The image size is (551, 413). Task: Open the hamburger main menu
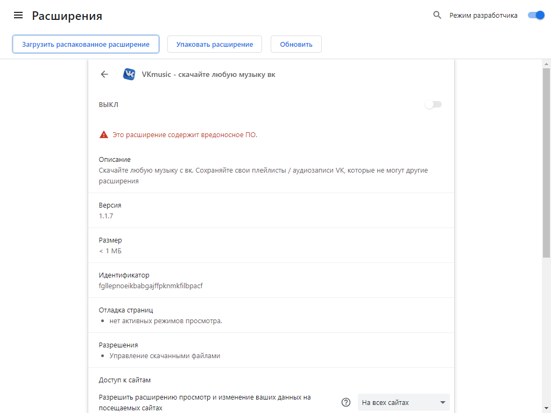pyautogui.click(x=18, y=15)
